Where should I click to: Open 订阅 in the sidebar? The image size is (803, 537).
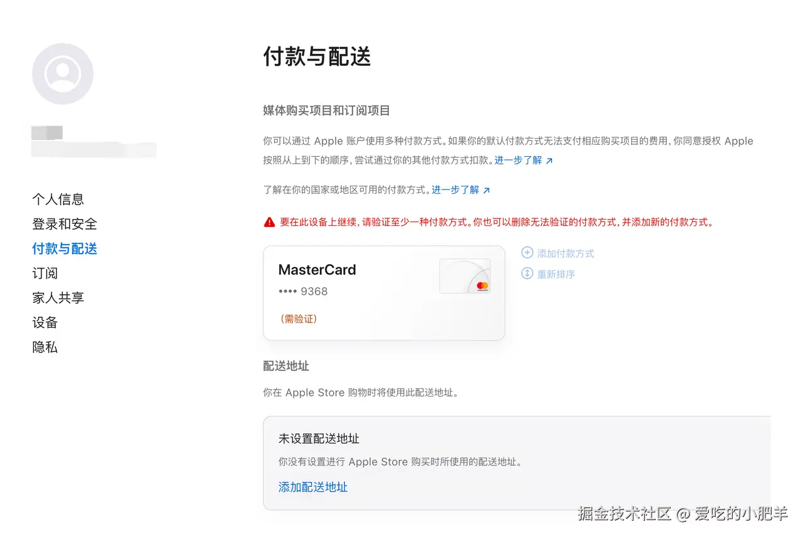click(45, 274)
